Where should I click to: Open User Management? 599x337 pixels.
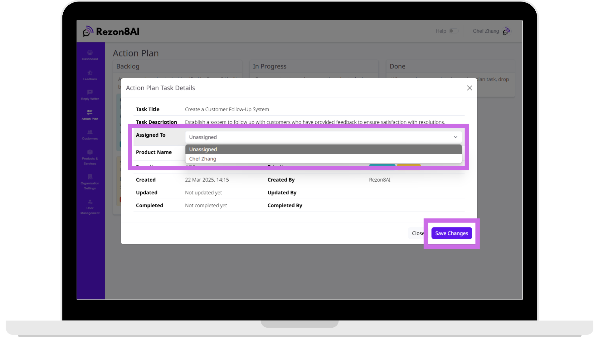point(90,207)
